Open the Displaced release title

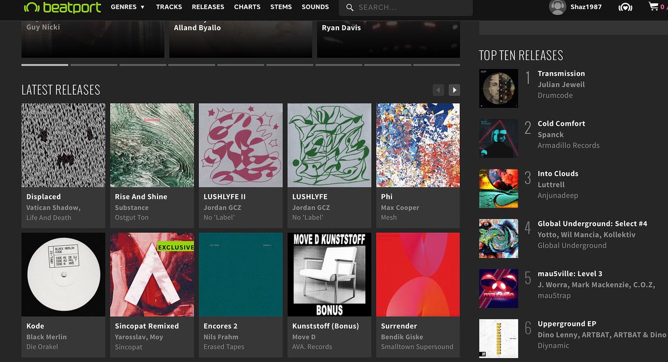(43, 197)
